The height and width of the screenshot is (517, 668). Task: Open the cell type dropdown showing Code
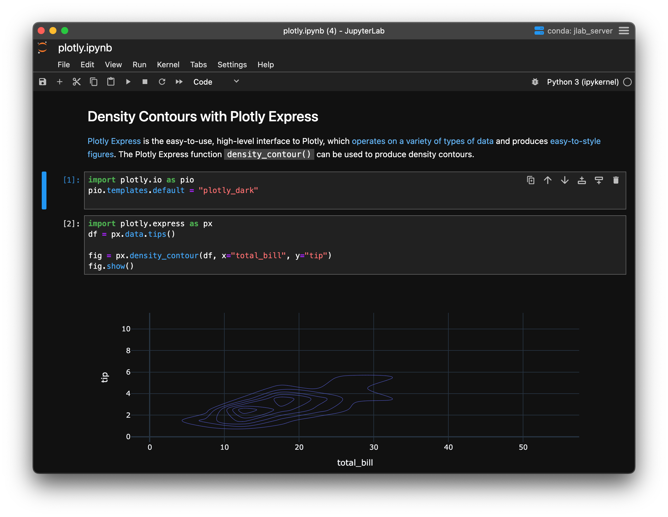[216, 82]
